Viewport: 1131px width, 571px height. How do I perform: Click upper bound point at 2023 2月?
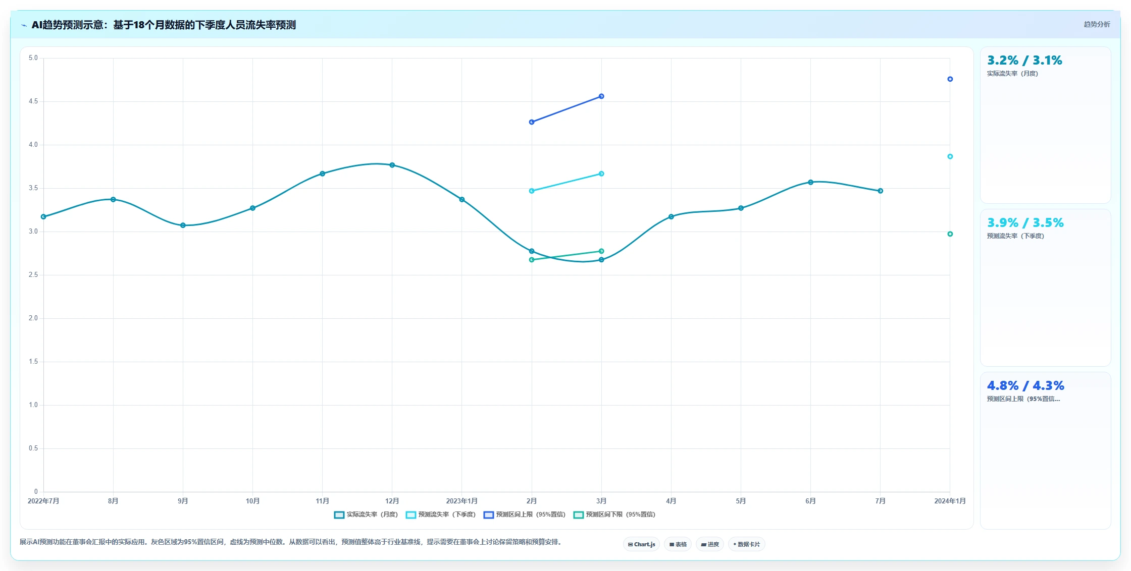(x=531, y=122)
